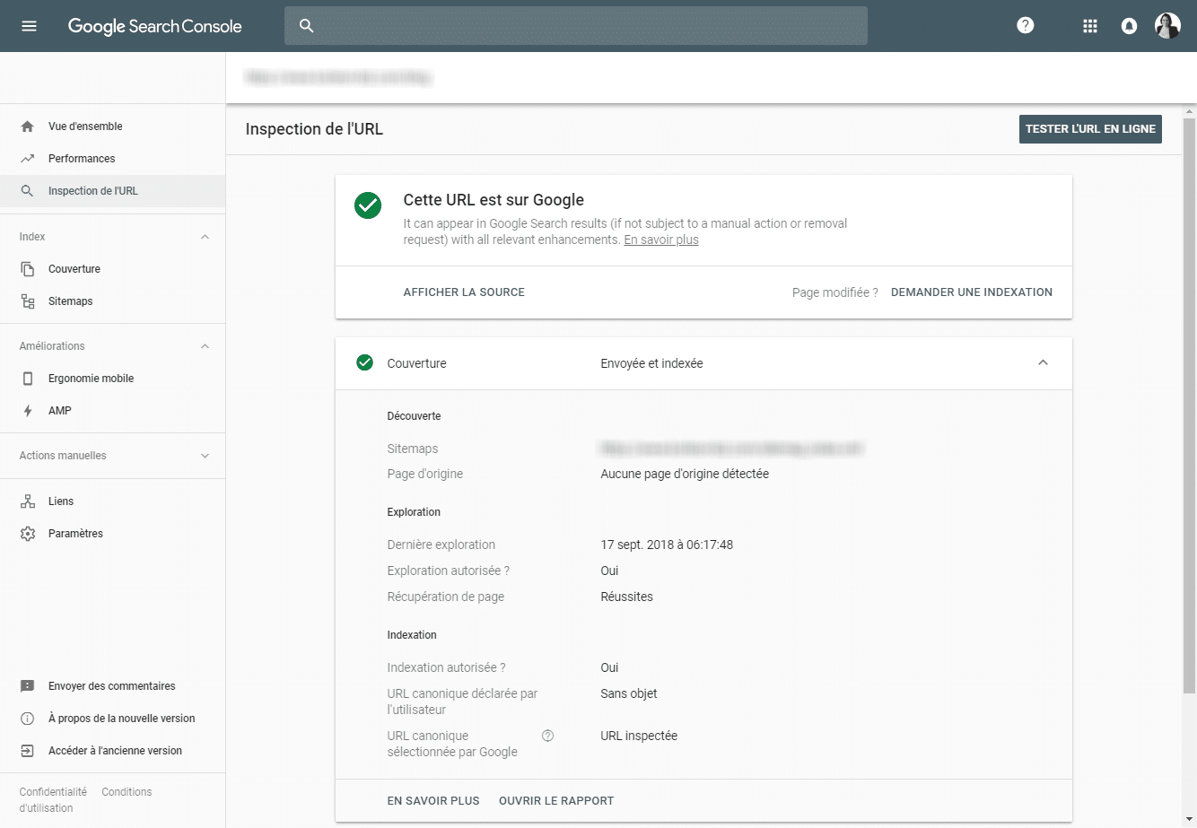1197x828 pixels.
Task: Click 'Sans objet' value
Action: click(629, 693)
